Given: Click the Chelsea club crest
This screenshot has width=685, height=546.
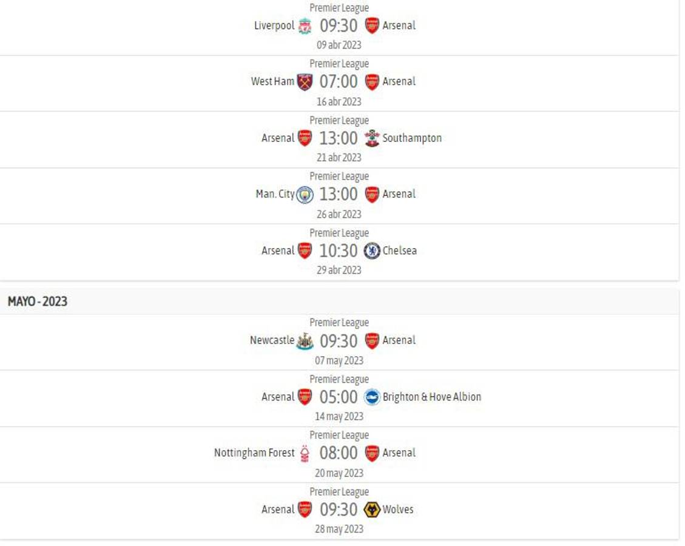Looking at the screenshot, I should pyautogui.click(x=372, y=251).
